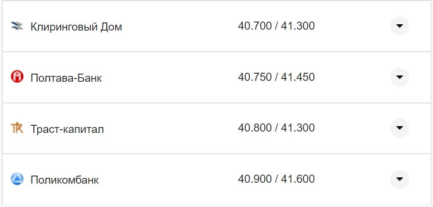Expand the Полтава-Банк row dropdown arrow
433x207 pixels.
point(399,77)
